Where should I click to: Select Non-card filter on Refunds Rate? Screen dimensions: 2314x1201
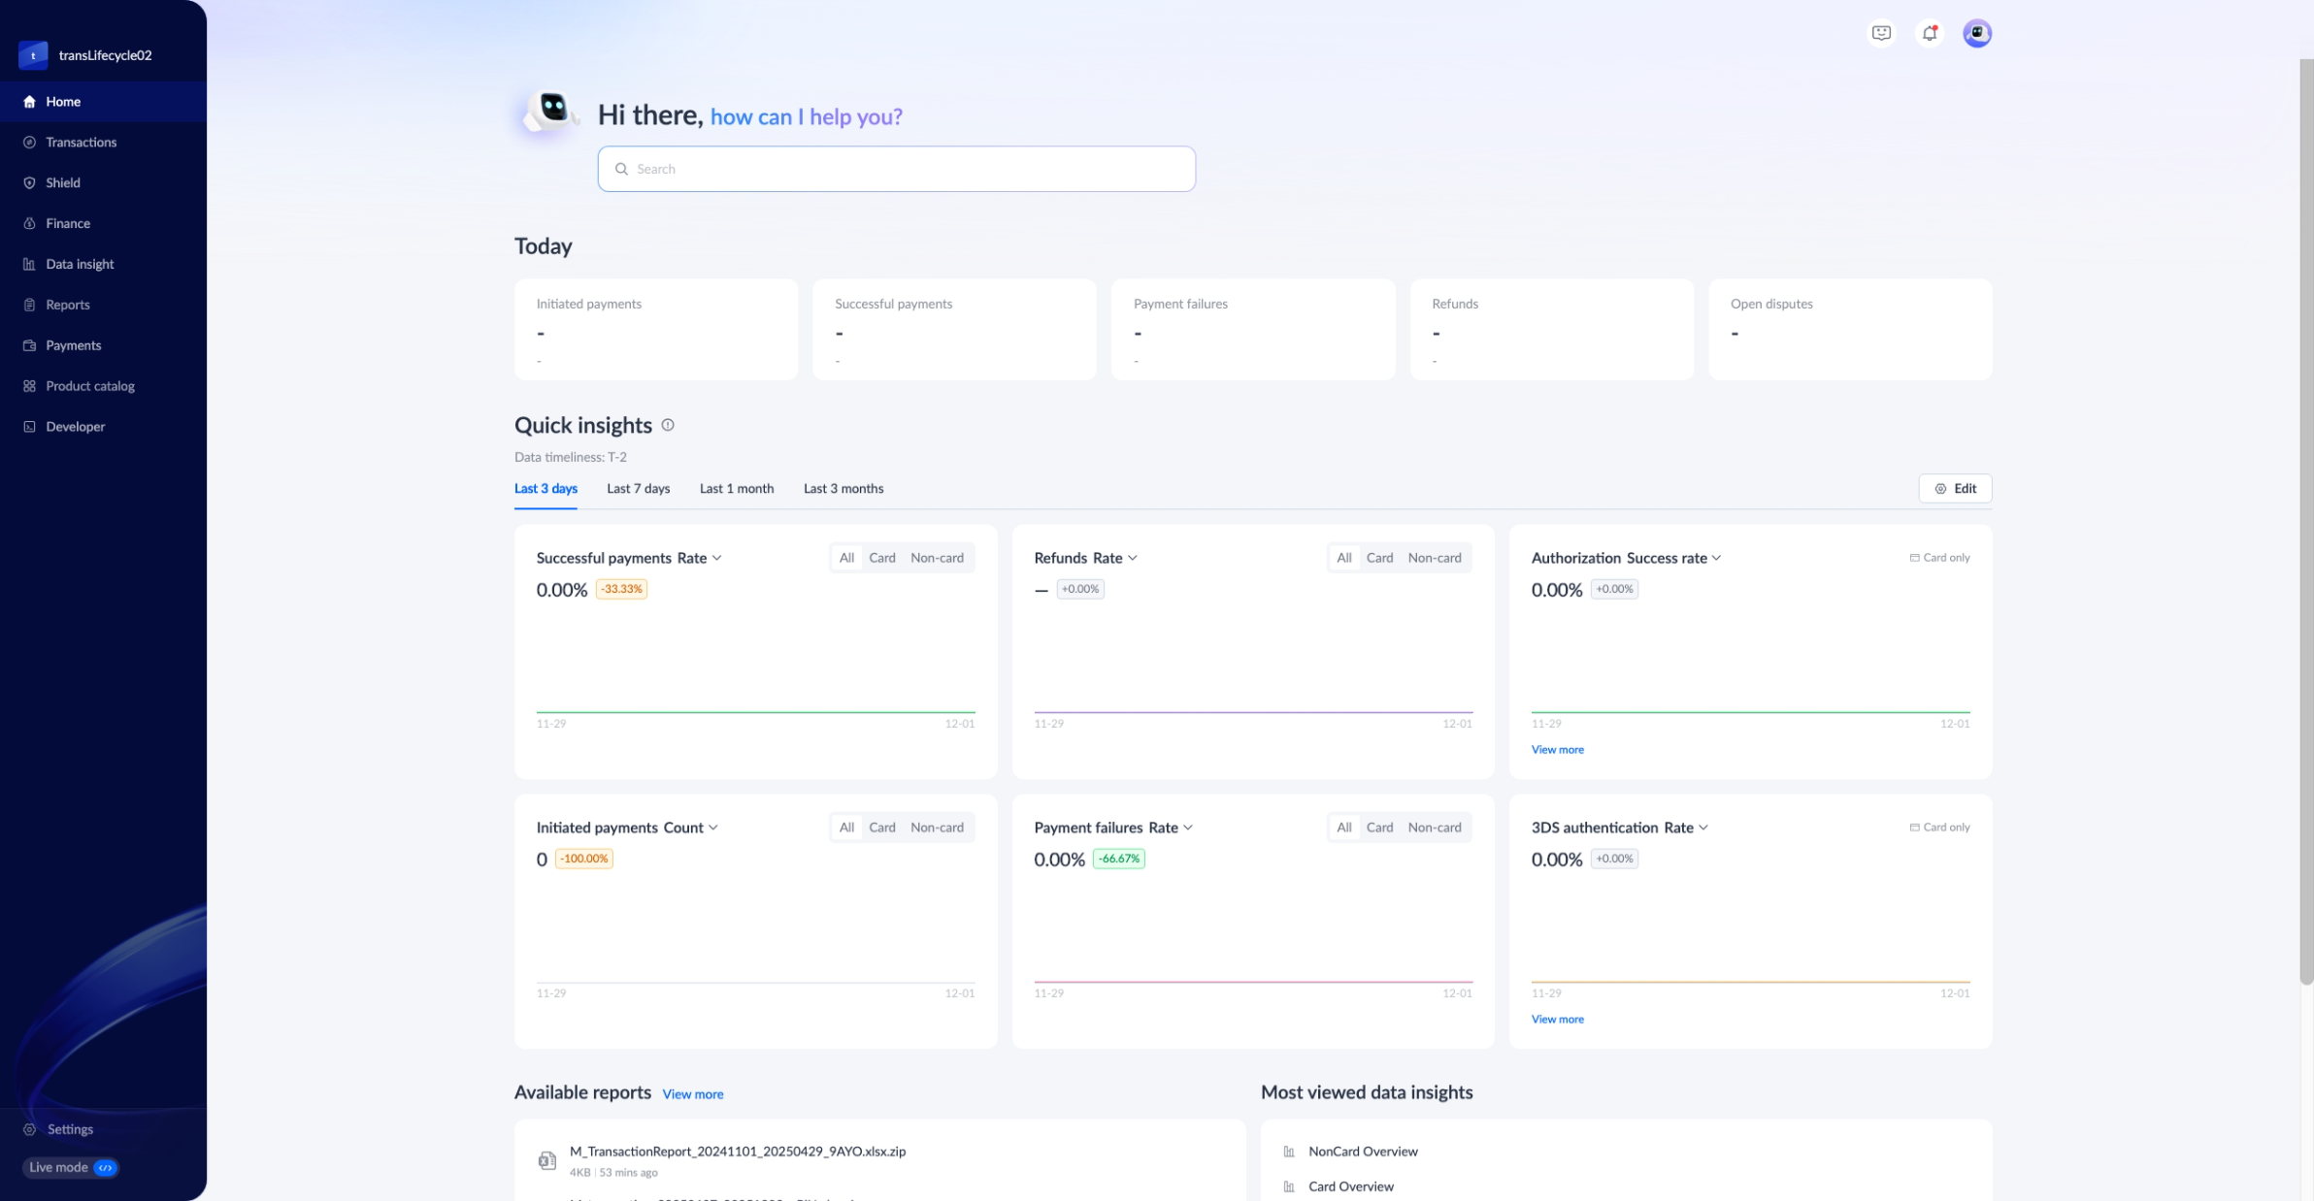click(x=1434, y=558)
